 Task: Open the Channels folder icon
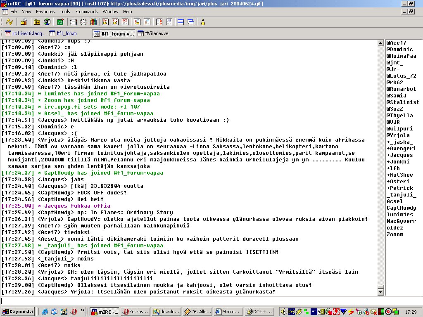(37, 22)
